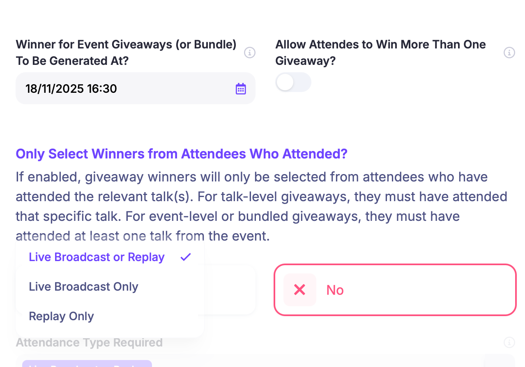Click Winner for Event Giveaways label text
This screenshot has width=525, height=367.
(x=126, y=53)
